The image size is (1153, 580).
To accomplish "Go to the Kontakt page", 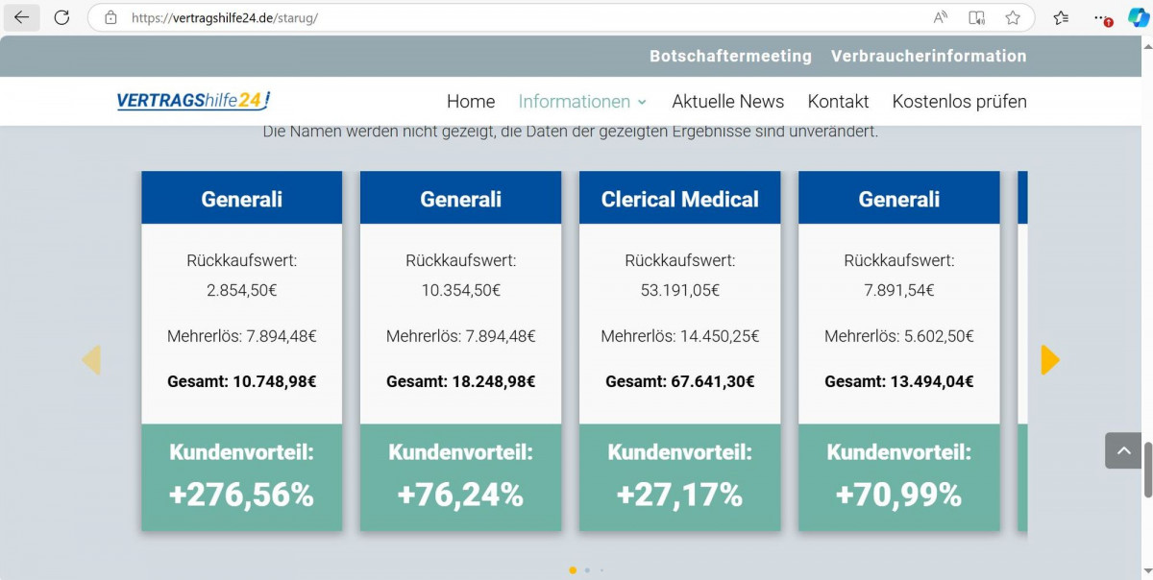I will tap(838, 102).
